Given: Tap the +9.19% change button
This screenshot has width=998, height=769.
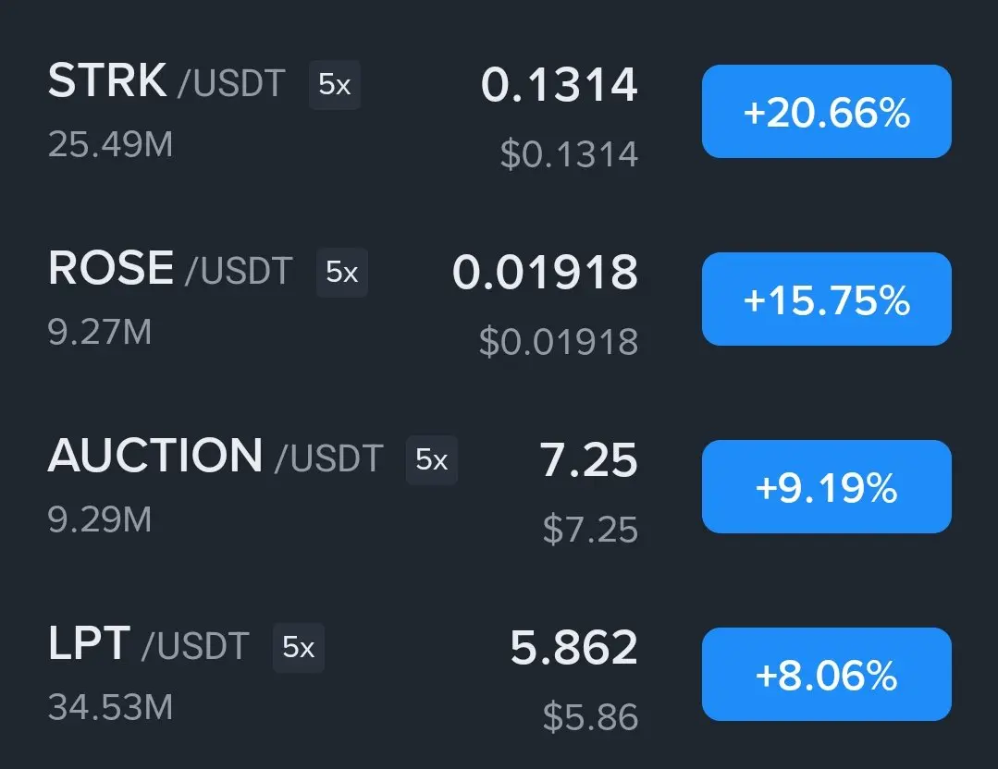Looking at the screenshot, I should tap(827, 486).
